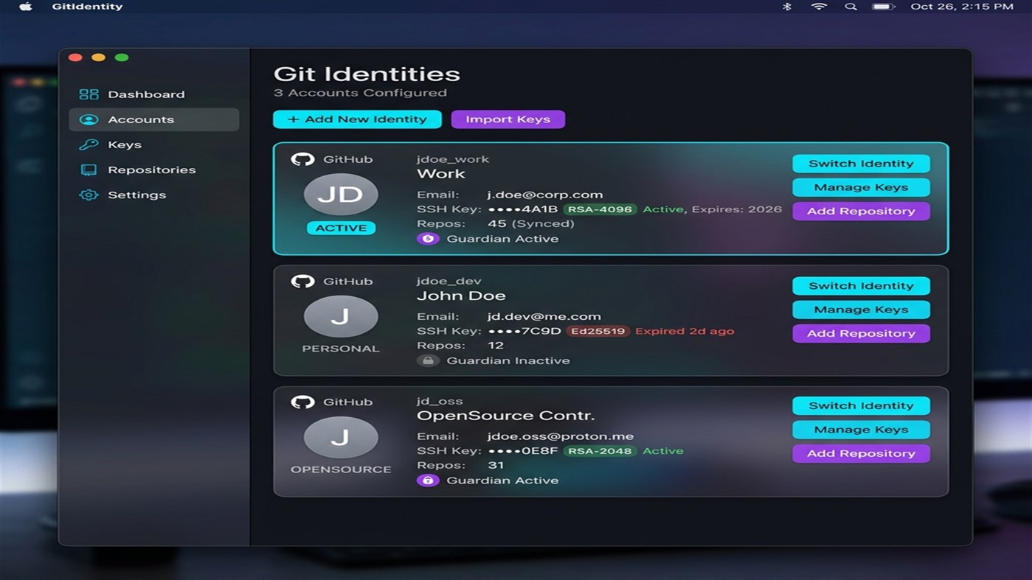Click Import Keys button
This screenshot has width=1032, height=580.
click(x=508, y=119)
